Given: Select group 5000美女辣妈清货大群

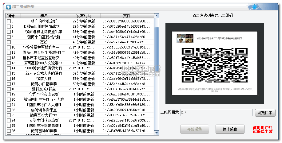Looking at the screenshot, I should click(x=44, y=68).
